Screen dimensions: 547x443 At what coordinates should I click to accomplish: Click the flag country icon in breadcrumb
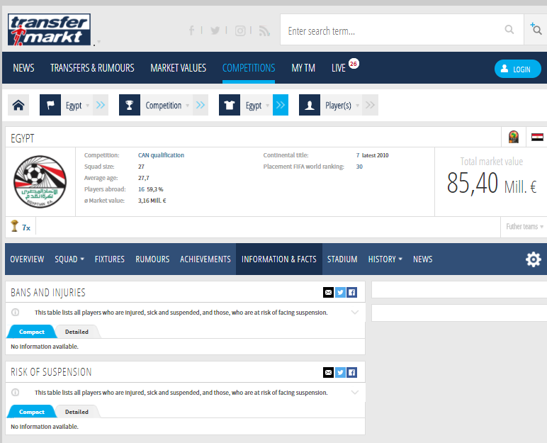[x=50, y=105]
